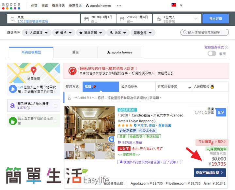Screen dimensions: 235x190
Task: Open Candeo飯店 東京六本木 hotel title
Action: click(x=150, y=118)
